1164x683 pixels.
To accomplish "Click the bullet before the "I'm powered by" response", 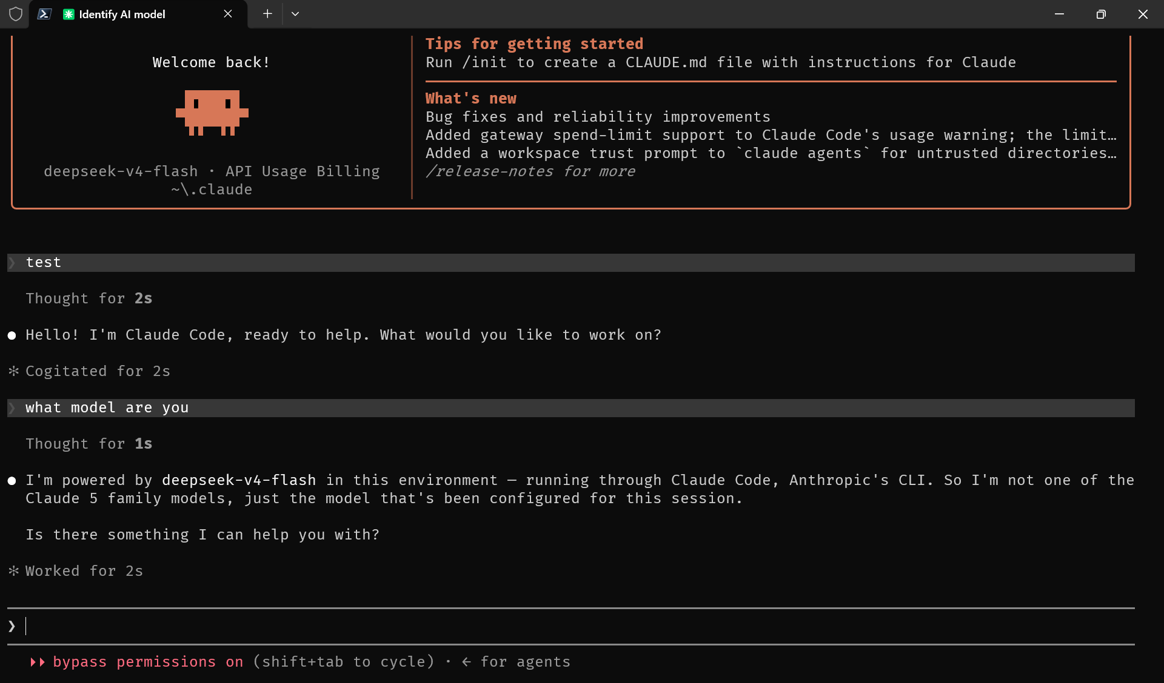I will (x=12, y=481).
